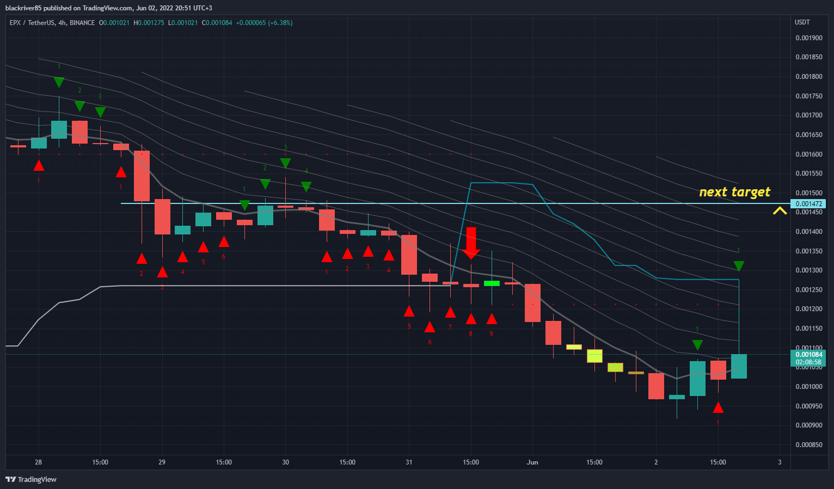Click the 29 date label on time axis
Image resolution: width=834 pixels, height=489 pixels.
pos(162,462)
